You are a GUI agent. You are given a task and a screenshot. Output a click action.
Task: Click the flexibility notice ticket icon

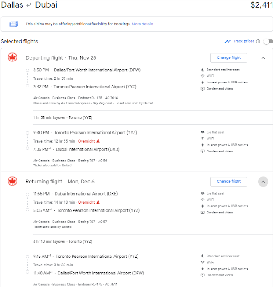point(14,24)
